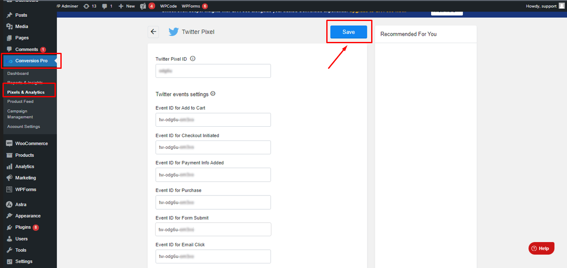Open Pixels & Analytics submenu
The image size is (567, 268).
(x=26, y=92)
